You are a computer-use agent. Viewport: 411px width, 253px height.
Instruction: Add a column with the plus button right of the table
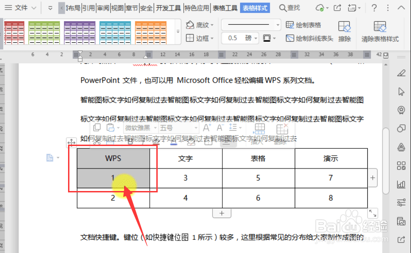click(x=372, y=178)
